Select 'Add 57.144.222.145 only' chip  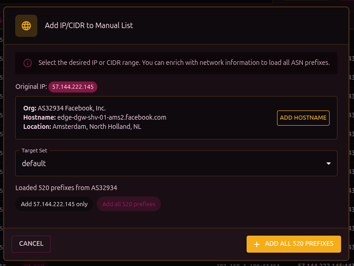[54, 204]
